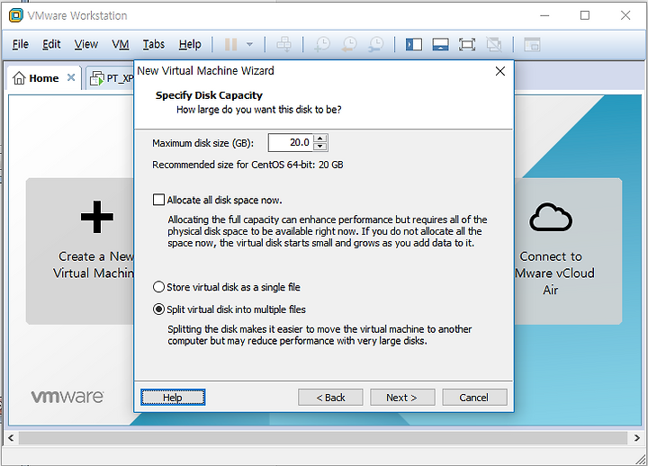
Task: Click the Take Snapshot toolbar icon
Action: tap(322, 44)
